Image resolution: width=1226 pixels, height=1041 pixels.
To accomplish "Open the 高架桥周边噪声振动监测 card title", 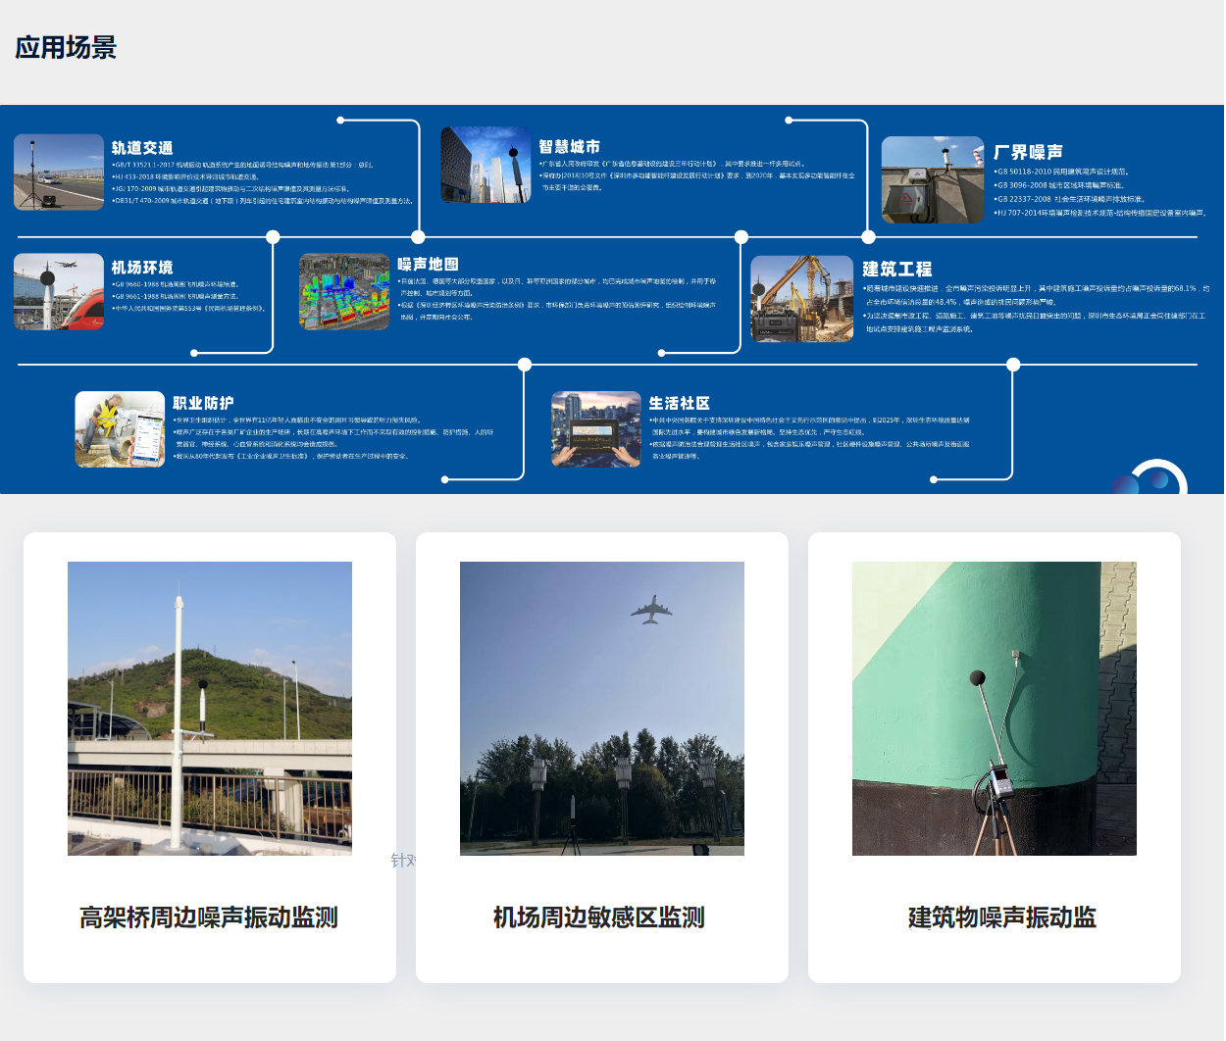I will coord(209,917).
